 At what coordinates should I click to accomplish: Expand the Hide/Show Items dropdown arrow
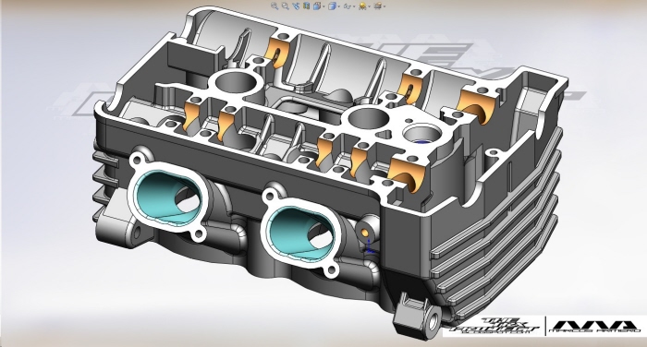pyautogui.click(x=354, y=6)
